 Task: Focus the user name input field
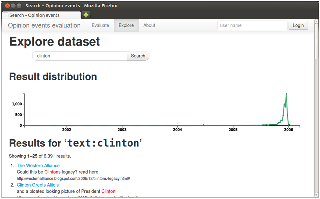(x=252, y=25)
